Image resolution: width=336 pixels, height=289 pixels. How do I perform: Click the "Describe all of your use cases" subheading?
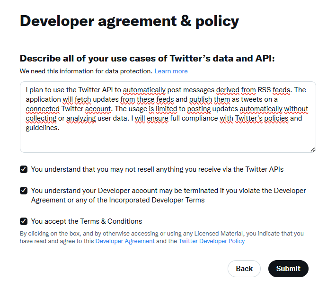coord(147,59)
